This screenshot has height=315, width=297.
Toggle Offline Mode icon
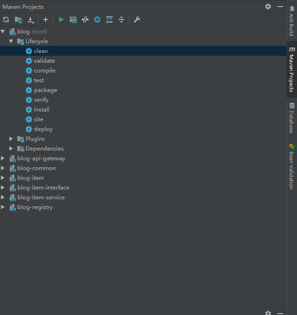85,20
